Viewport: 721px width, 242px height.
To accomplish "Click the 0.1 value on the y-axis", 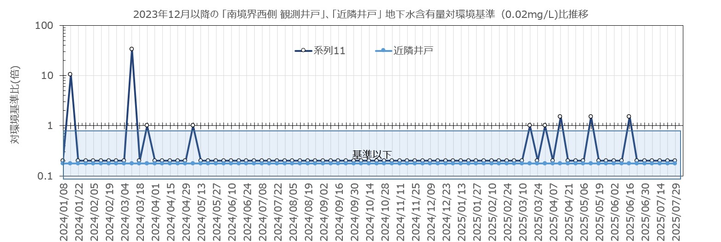I will (x=45, y=176).
